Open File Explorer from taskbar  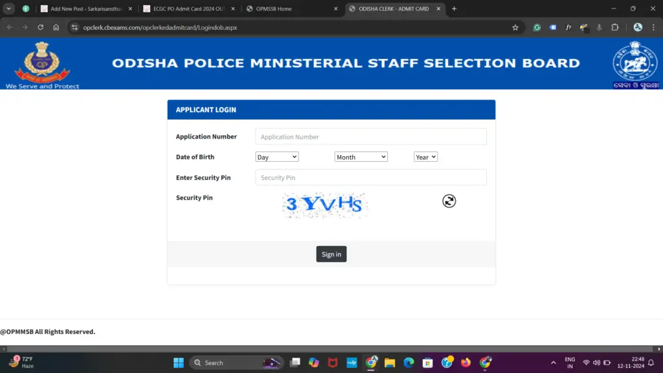tap(389, 363)
